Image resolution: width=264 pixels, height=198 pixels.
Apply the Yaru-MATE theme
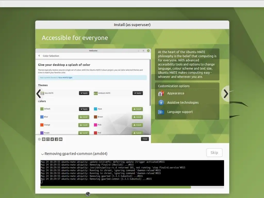84,93
